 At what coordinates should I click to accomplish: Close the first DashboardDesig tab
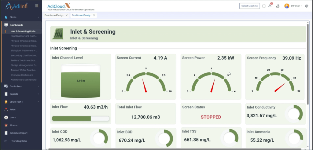pos(67,15)
